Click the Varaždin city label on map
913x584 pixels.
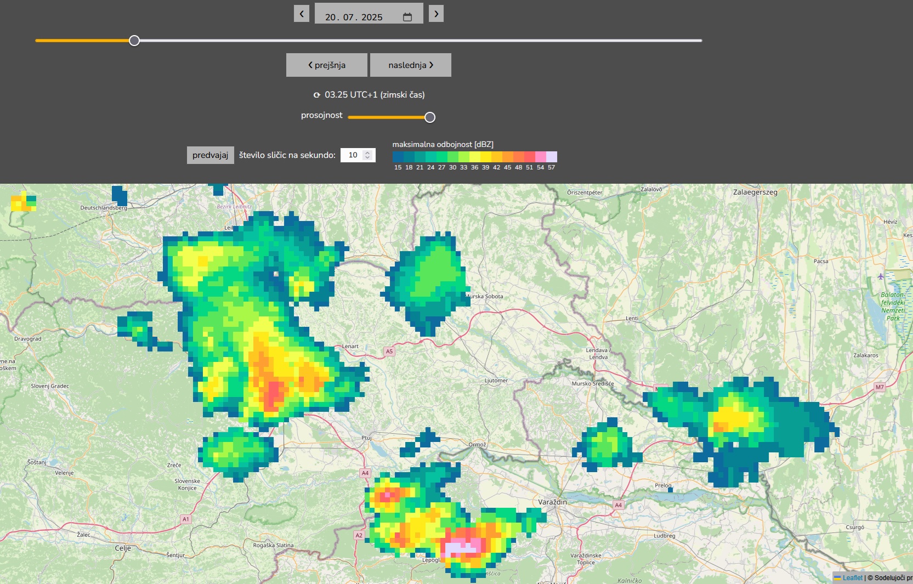552,502
